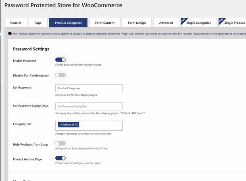The image size is (246, 181).
Task: Click the PRO badge on Single Product tab
Action: pos(221,21)
